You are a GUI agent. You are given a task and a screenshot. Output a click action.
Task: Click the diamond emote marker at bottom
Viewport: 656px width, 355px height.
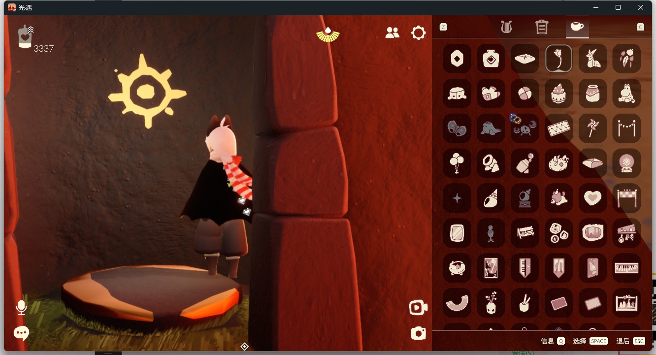coord(244,347)
